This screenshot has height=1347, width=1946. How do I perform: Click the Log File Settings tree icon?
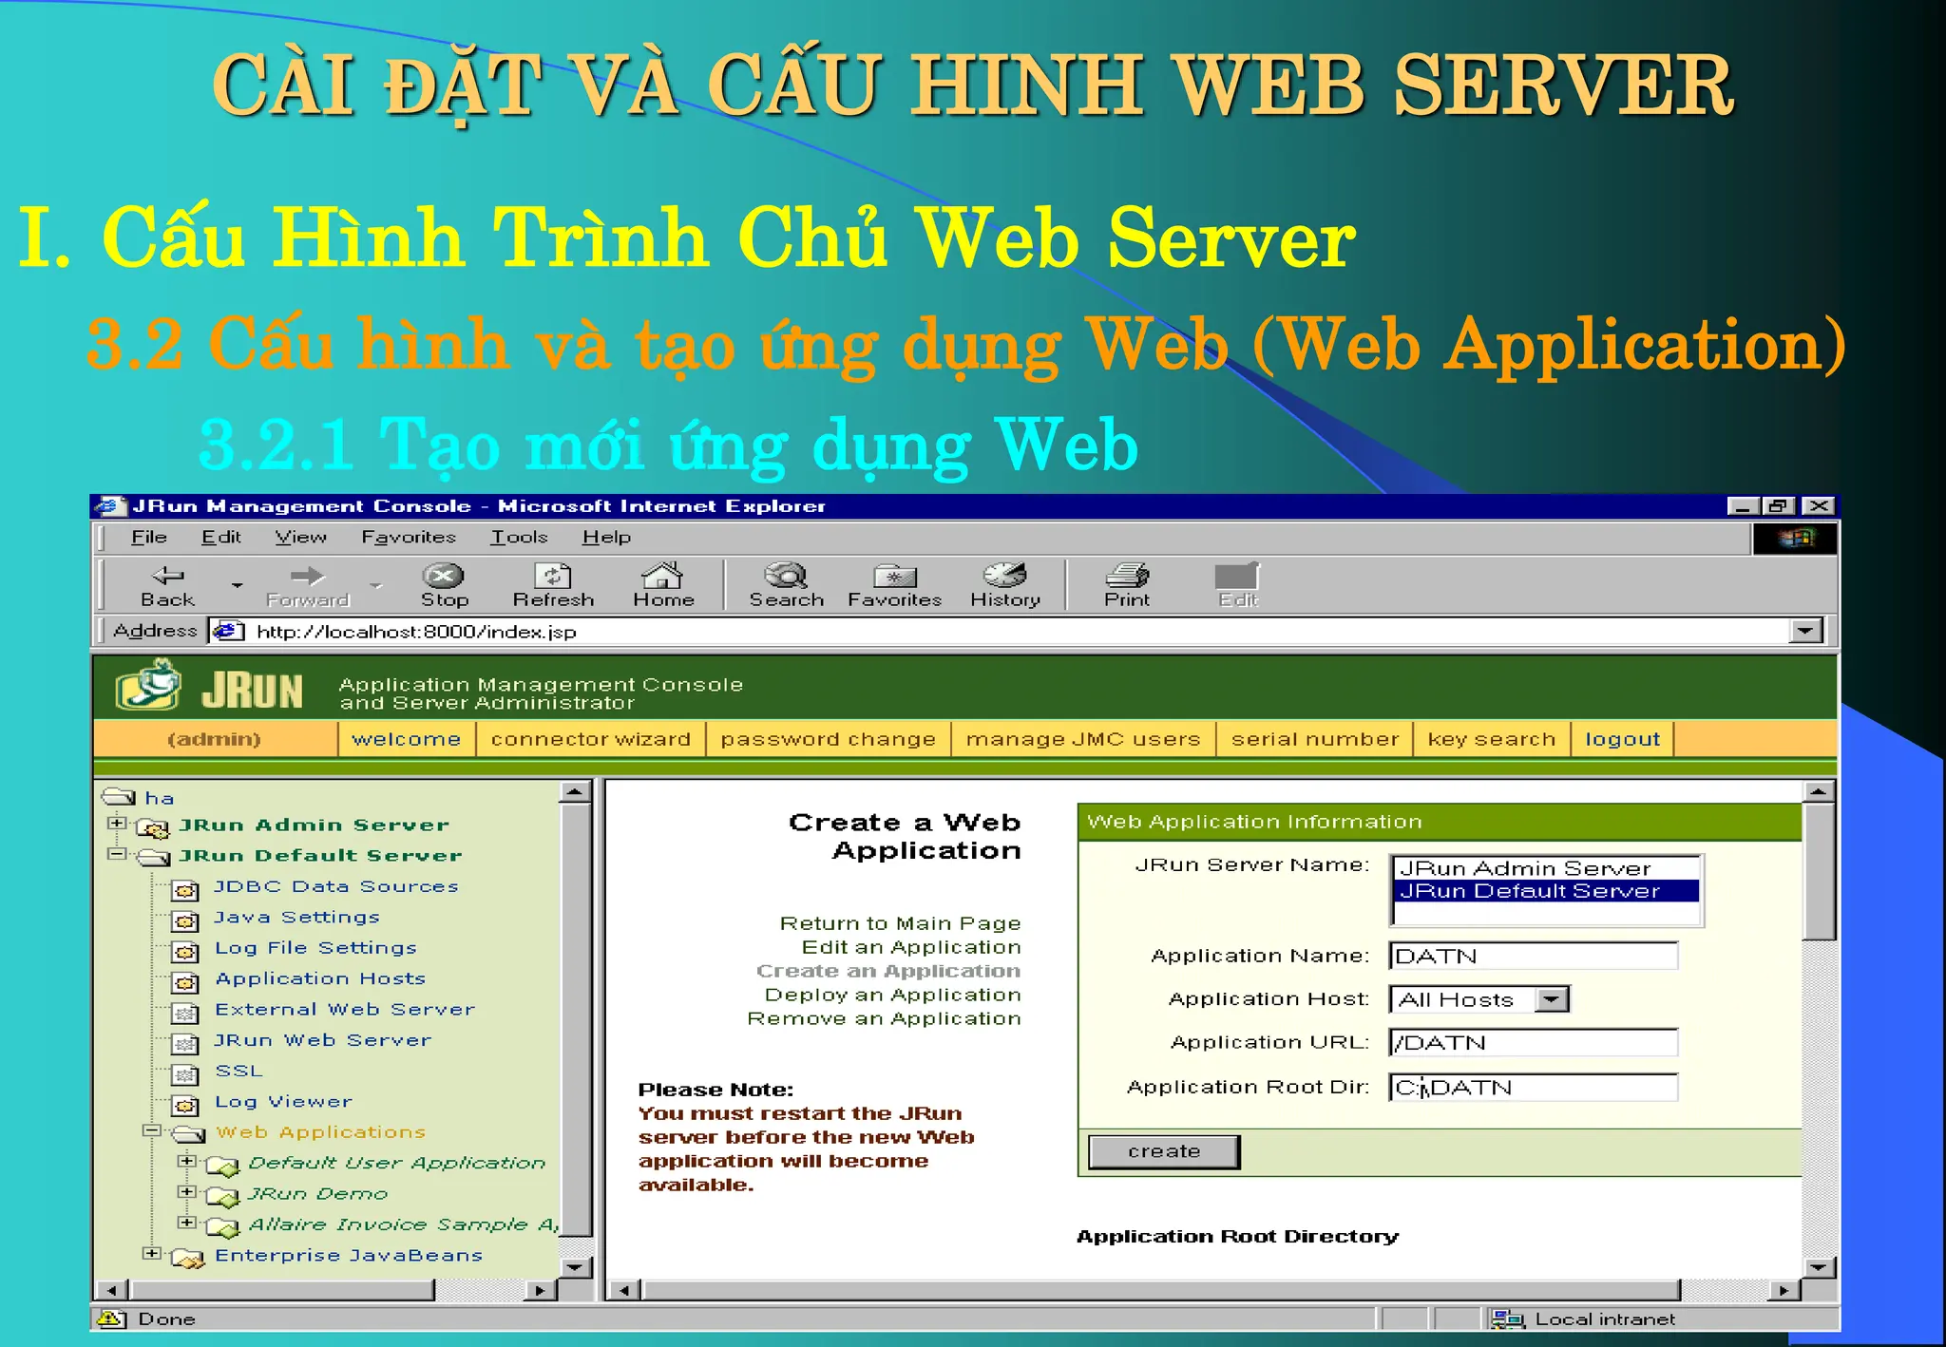pyautogui.click(x=185, y=951)
